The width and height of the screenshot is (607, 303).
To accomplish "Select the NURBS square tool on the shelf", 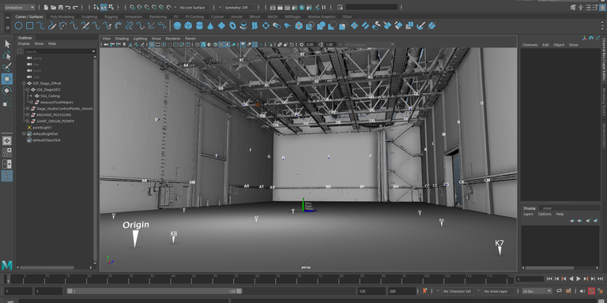I will pos(29,26).
